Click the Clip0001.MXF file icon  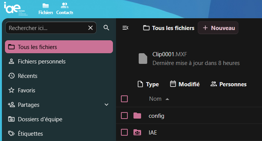tap(143, 59)
